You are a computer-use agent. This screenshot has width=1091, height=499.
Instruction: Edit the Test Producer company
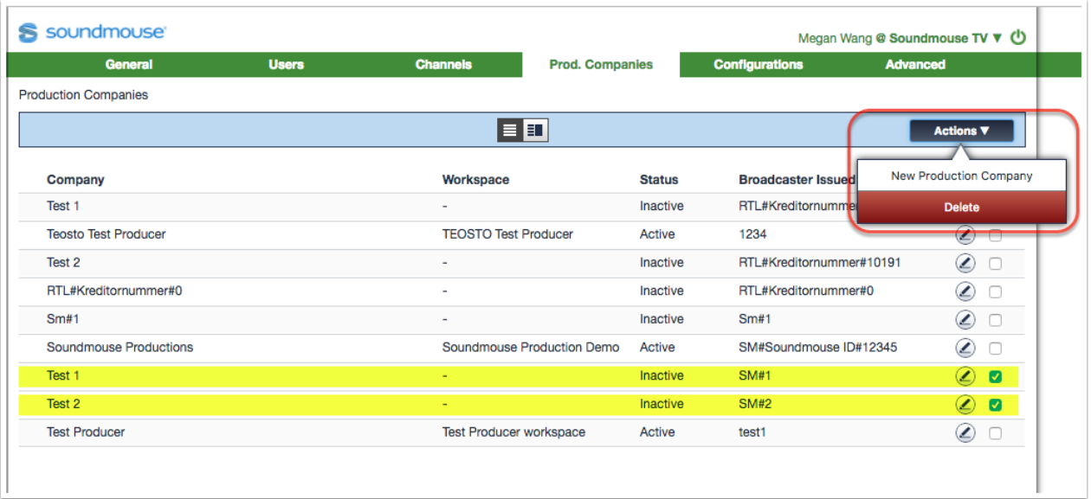(x=965, y=432)
